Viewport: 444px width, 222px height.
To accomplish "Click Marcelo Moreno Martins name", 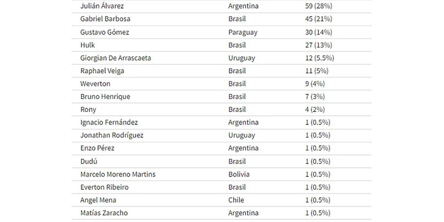I will [118, 174].
